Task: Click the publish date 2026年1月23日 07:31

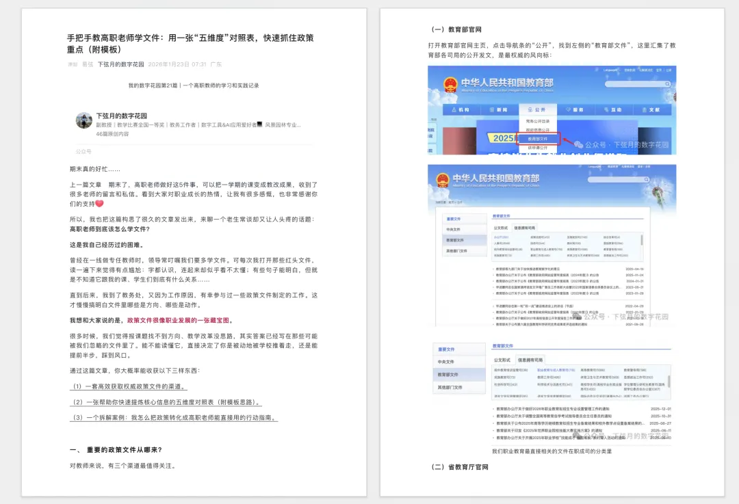Action: [177, 64]
